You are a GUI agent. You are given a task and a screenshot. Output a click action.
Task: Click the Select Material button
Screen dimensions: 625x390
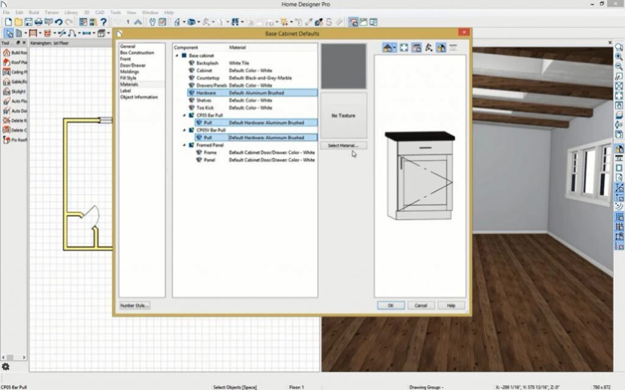(x=344, y=145)
